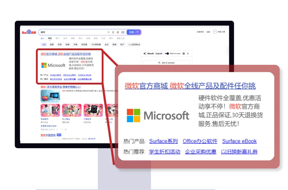Click the laptop and monitor thumbnail image

coord(50,96)
